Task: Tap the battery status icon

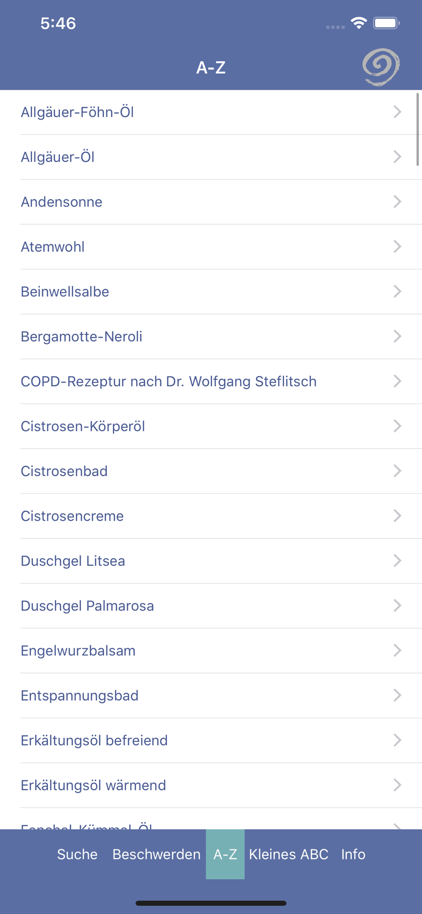Action: [386, 23]
